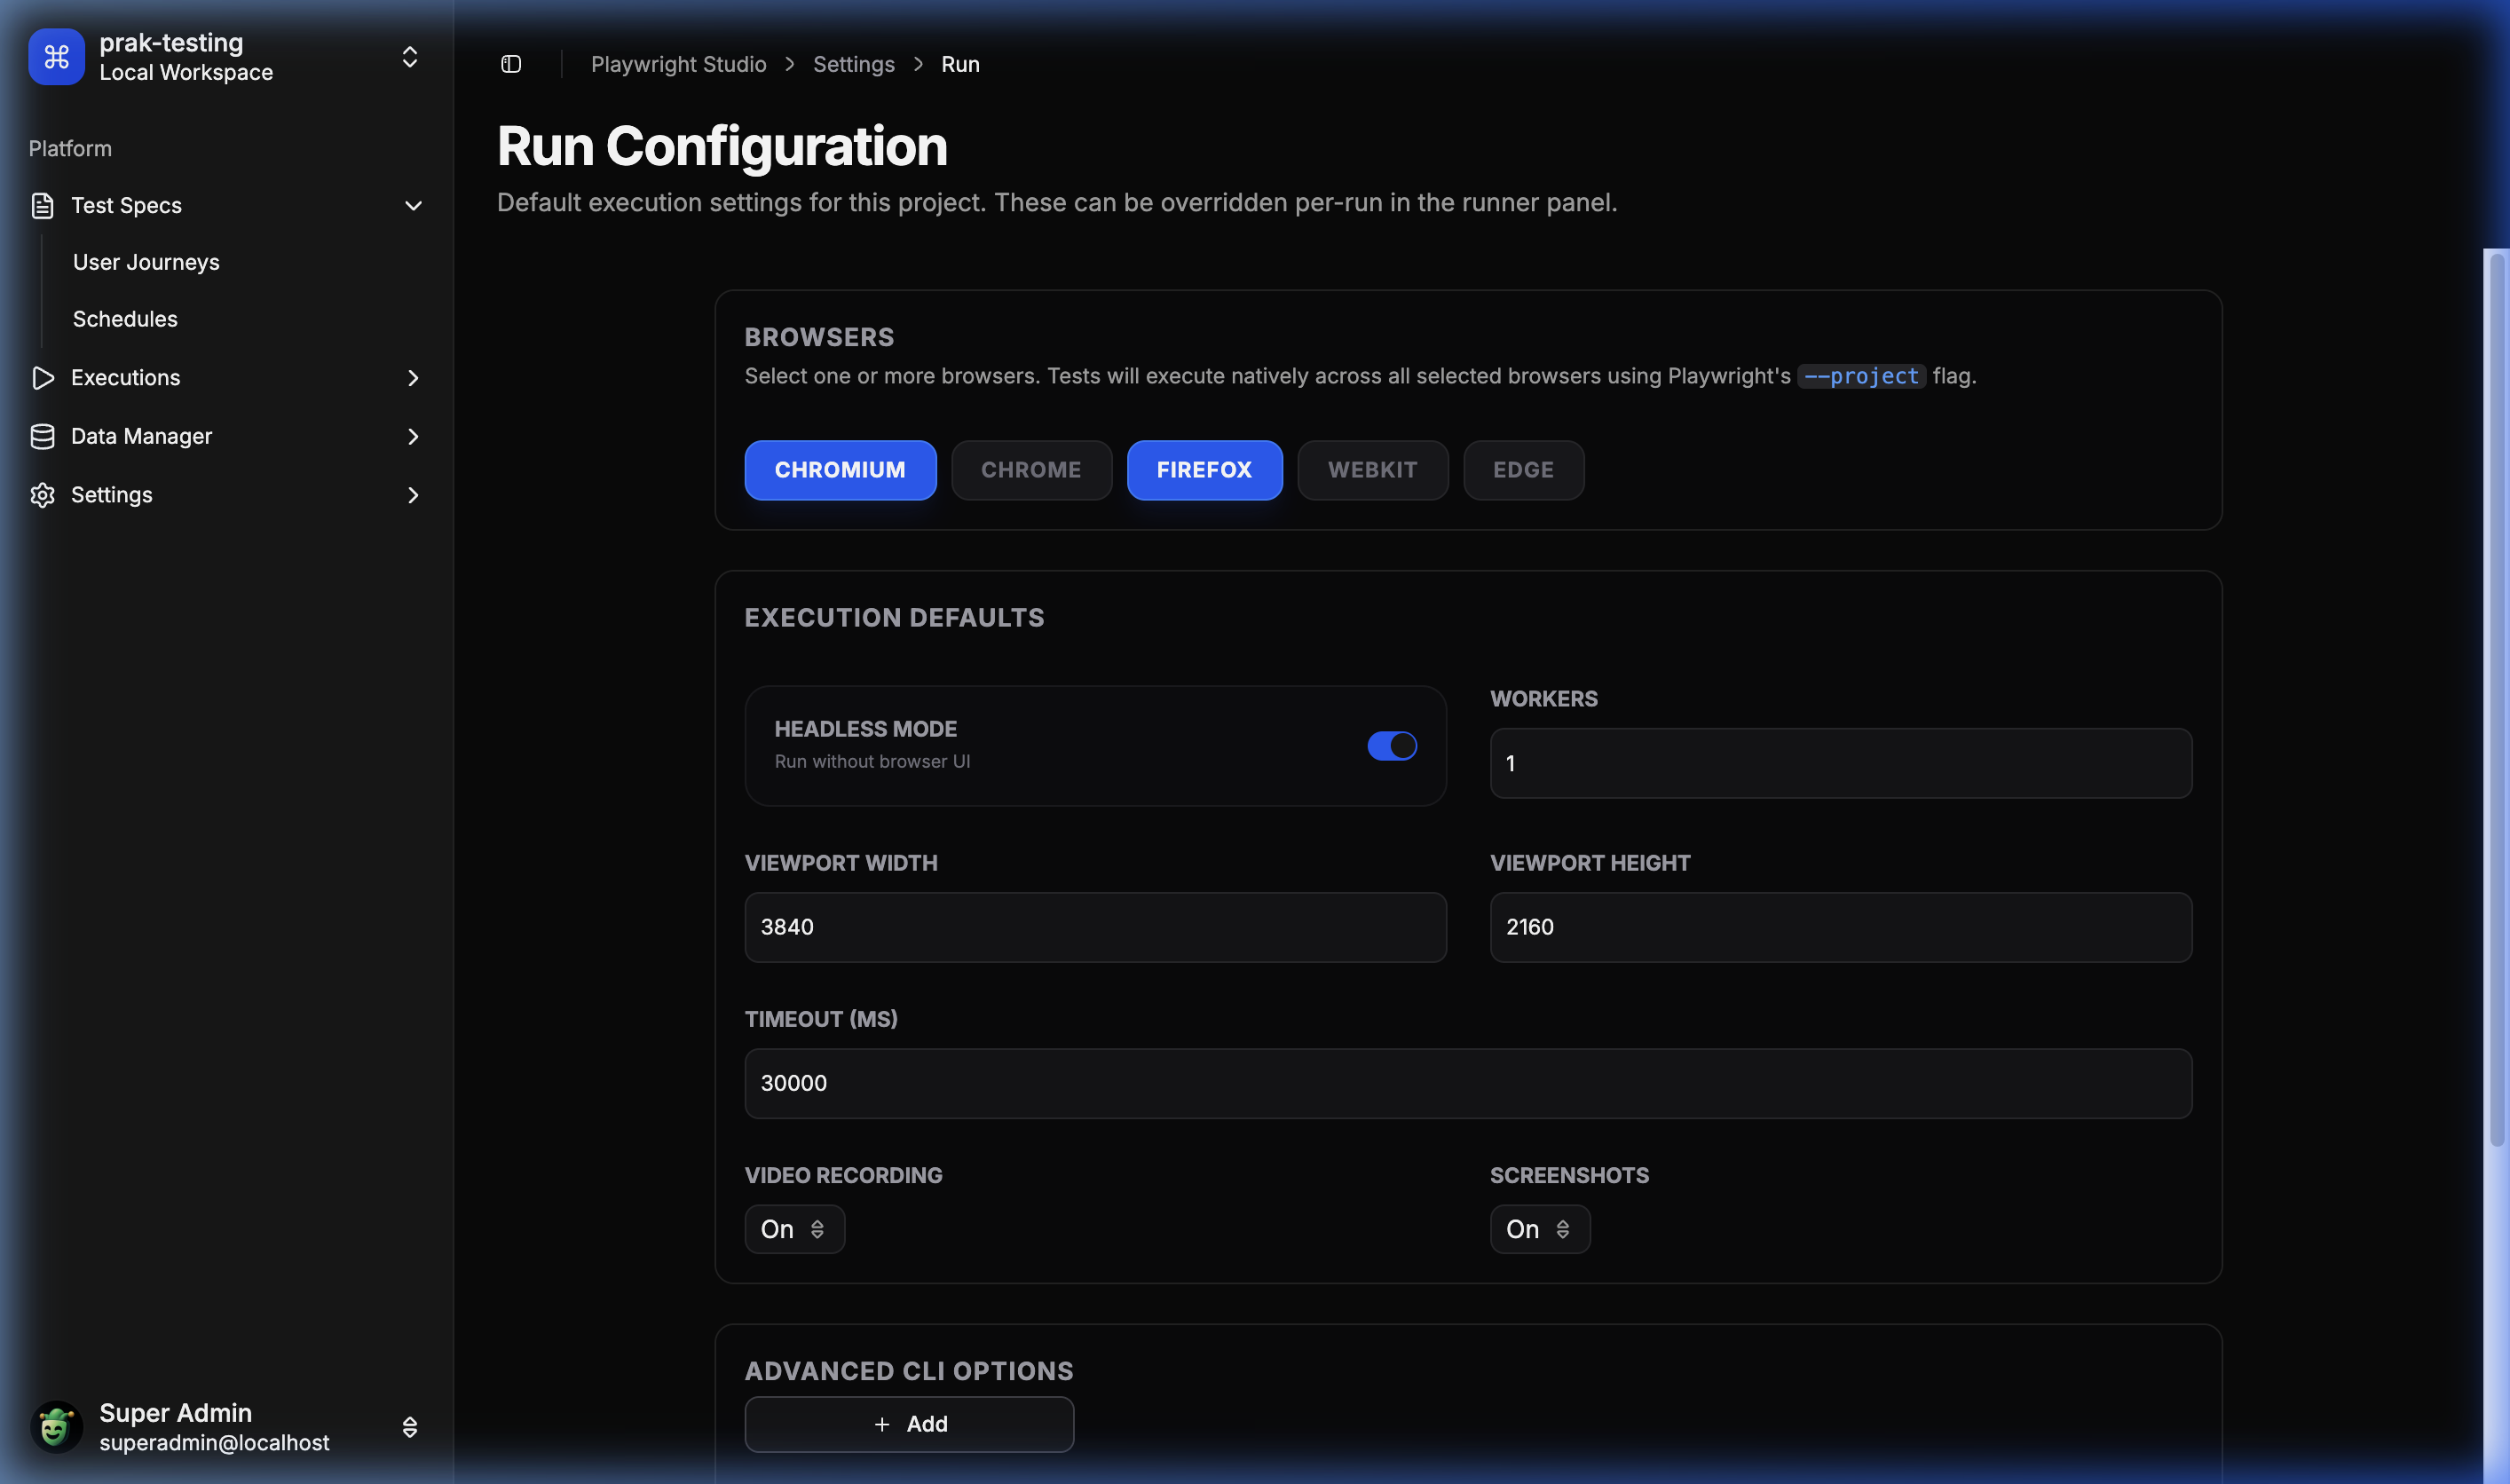Deselect the Firefox browser
The width and height of the screenshot is (2510, 1484).
[1204, 470]
